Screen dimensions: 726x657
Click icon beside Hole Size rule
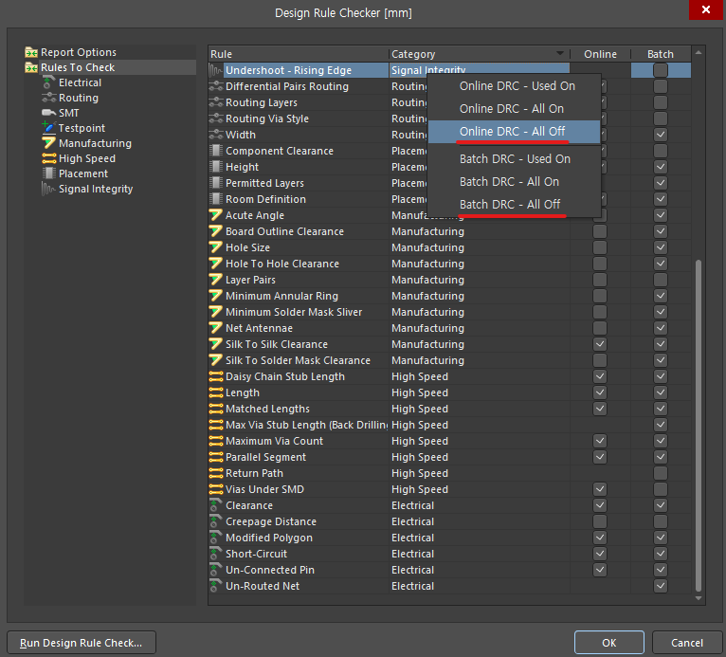click(x=216, y=247)
